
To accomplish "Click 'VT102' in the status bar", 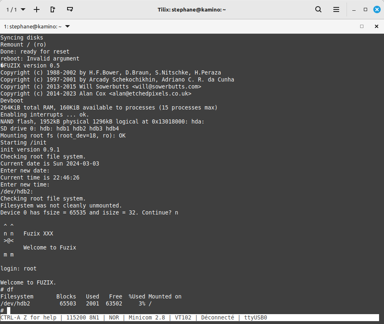I will (183, 318).
